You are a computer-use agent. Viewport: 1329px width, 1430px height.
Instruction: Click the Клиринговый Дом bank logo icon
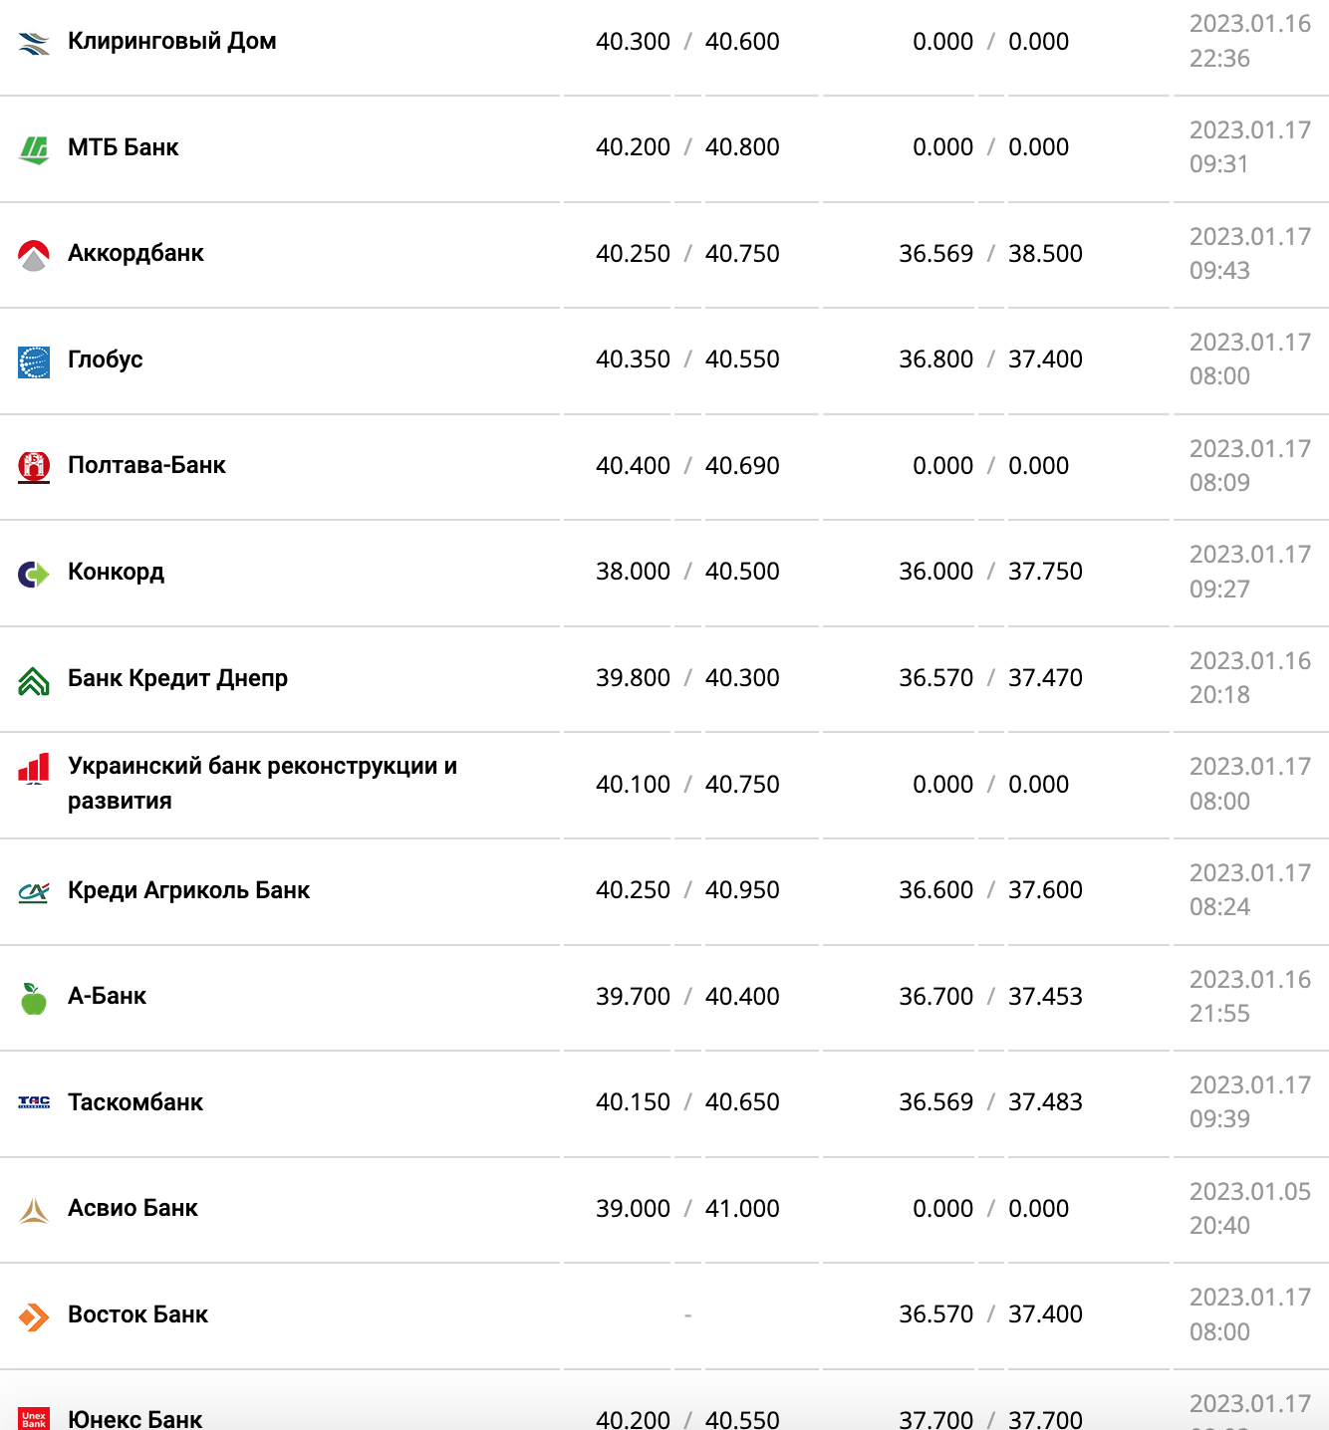point(34,43)
